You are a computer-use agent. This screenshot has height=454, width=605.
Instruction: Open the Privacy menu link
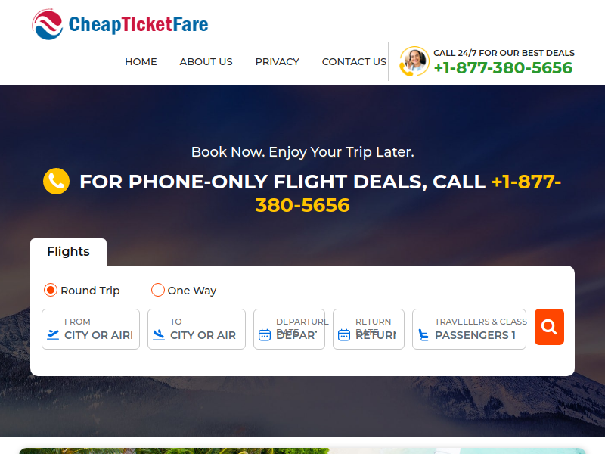(x=277, y=62)
